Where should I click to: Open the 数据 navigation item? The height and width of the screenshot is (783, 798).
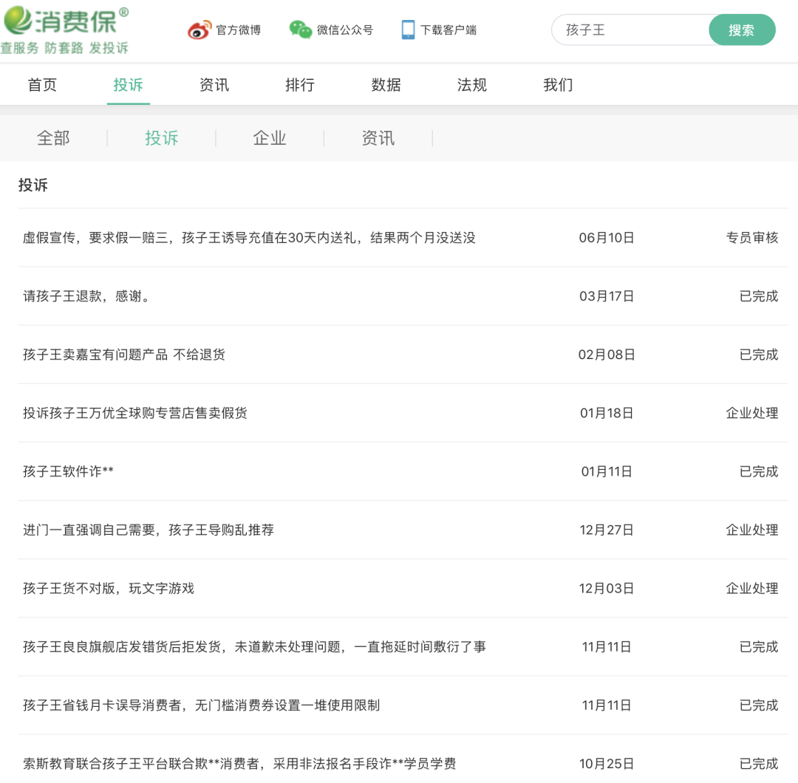pyautogui.click(x=386, y=85)
